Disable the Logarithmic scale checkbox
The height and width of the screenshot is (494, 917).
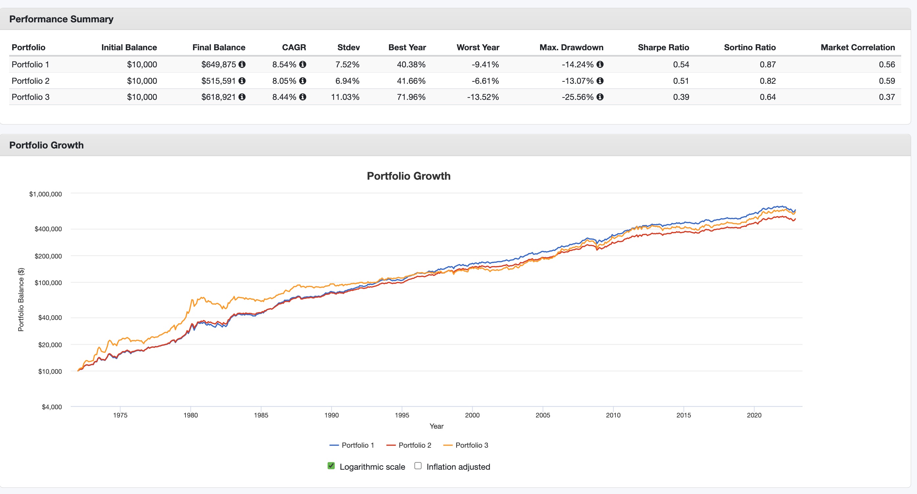pos(331,465)
